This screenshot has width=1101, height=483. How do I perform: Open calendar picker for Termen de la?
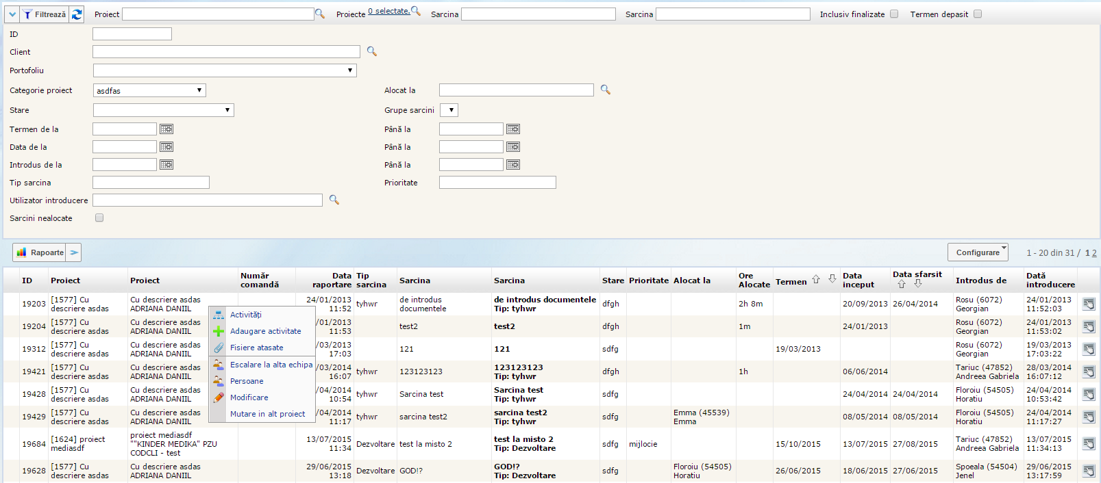(x=166, y=129)
